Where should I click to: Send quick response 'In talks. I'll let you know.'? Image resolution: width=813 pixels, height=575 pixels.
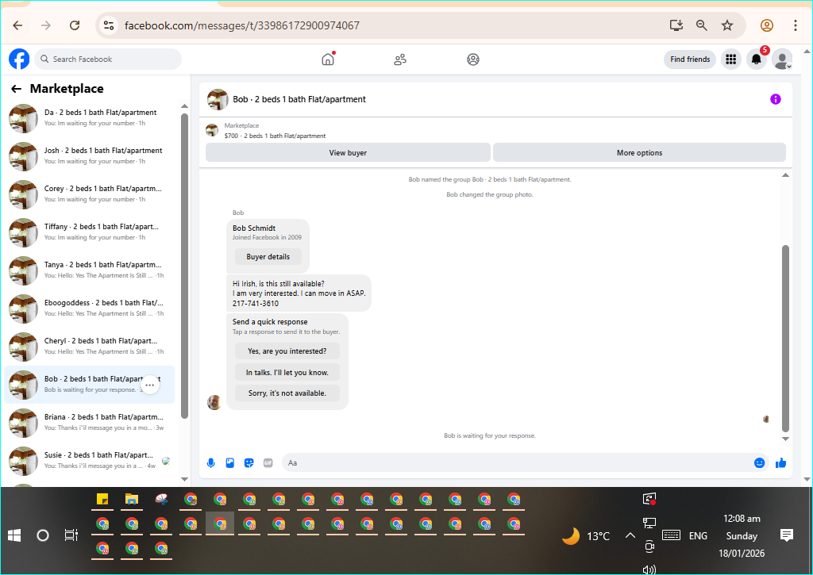(287, 373)
